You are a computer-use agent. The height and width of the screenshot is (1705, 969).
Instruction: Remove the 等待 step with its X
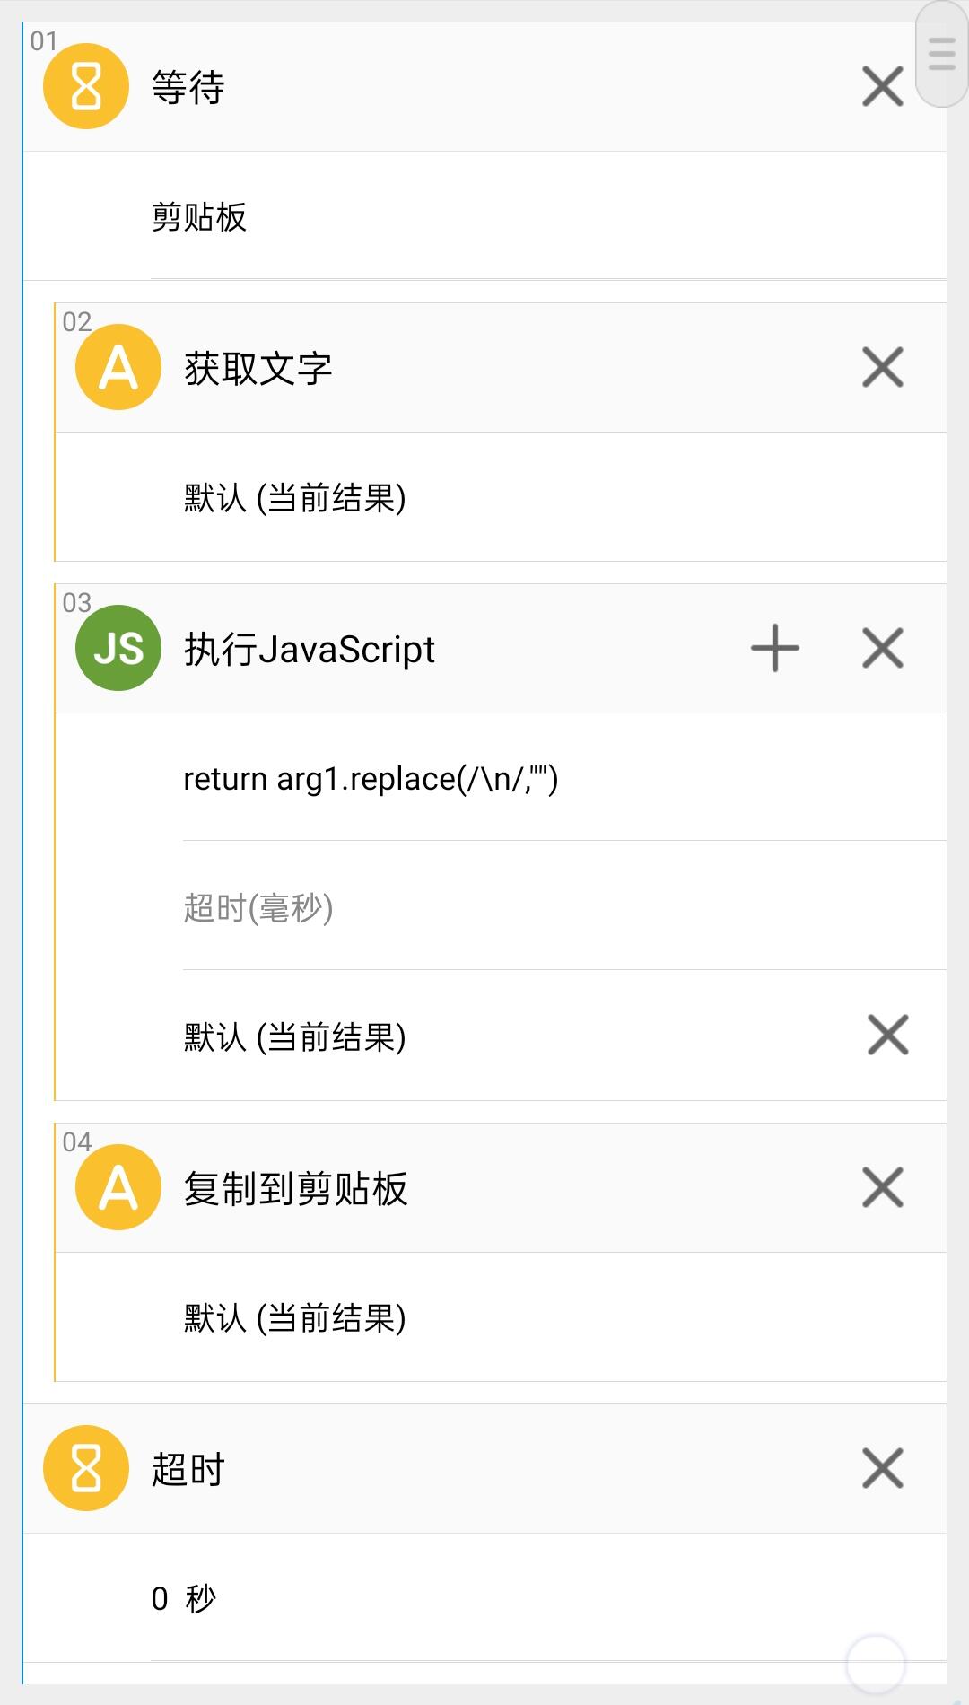(x=882, y=87)
